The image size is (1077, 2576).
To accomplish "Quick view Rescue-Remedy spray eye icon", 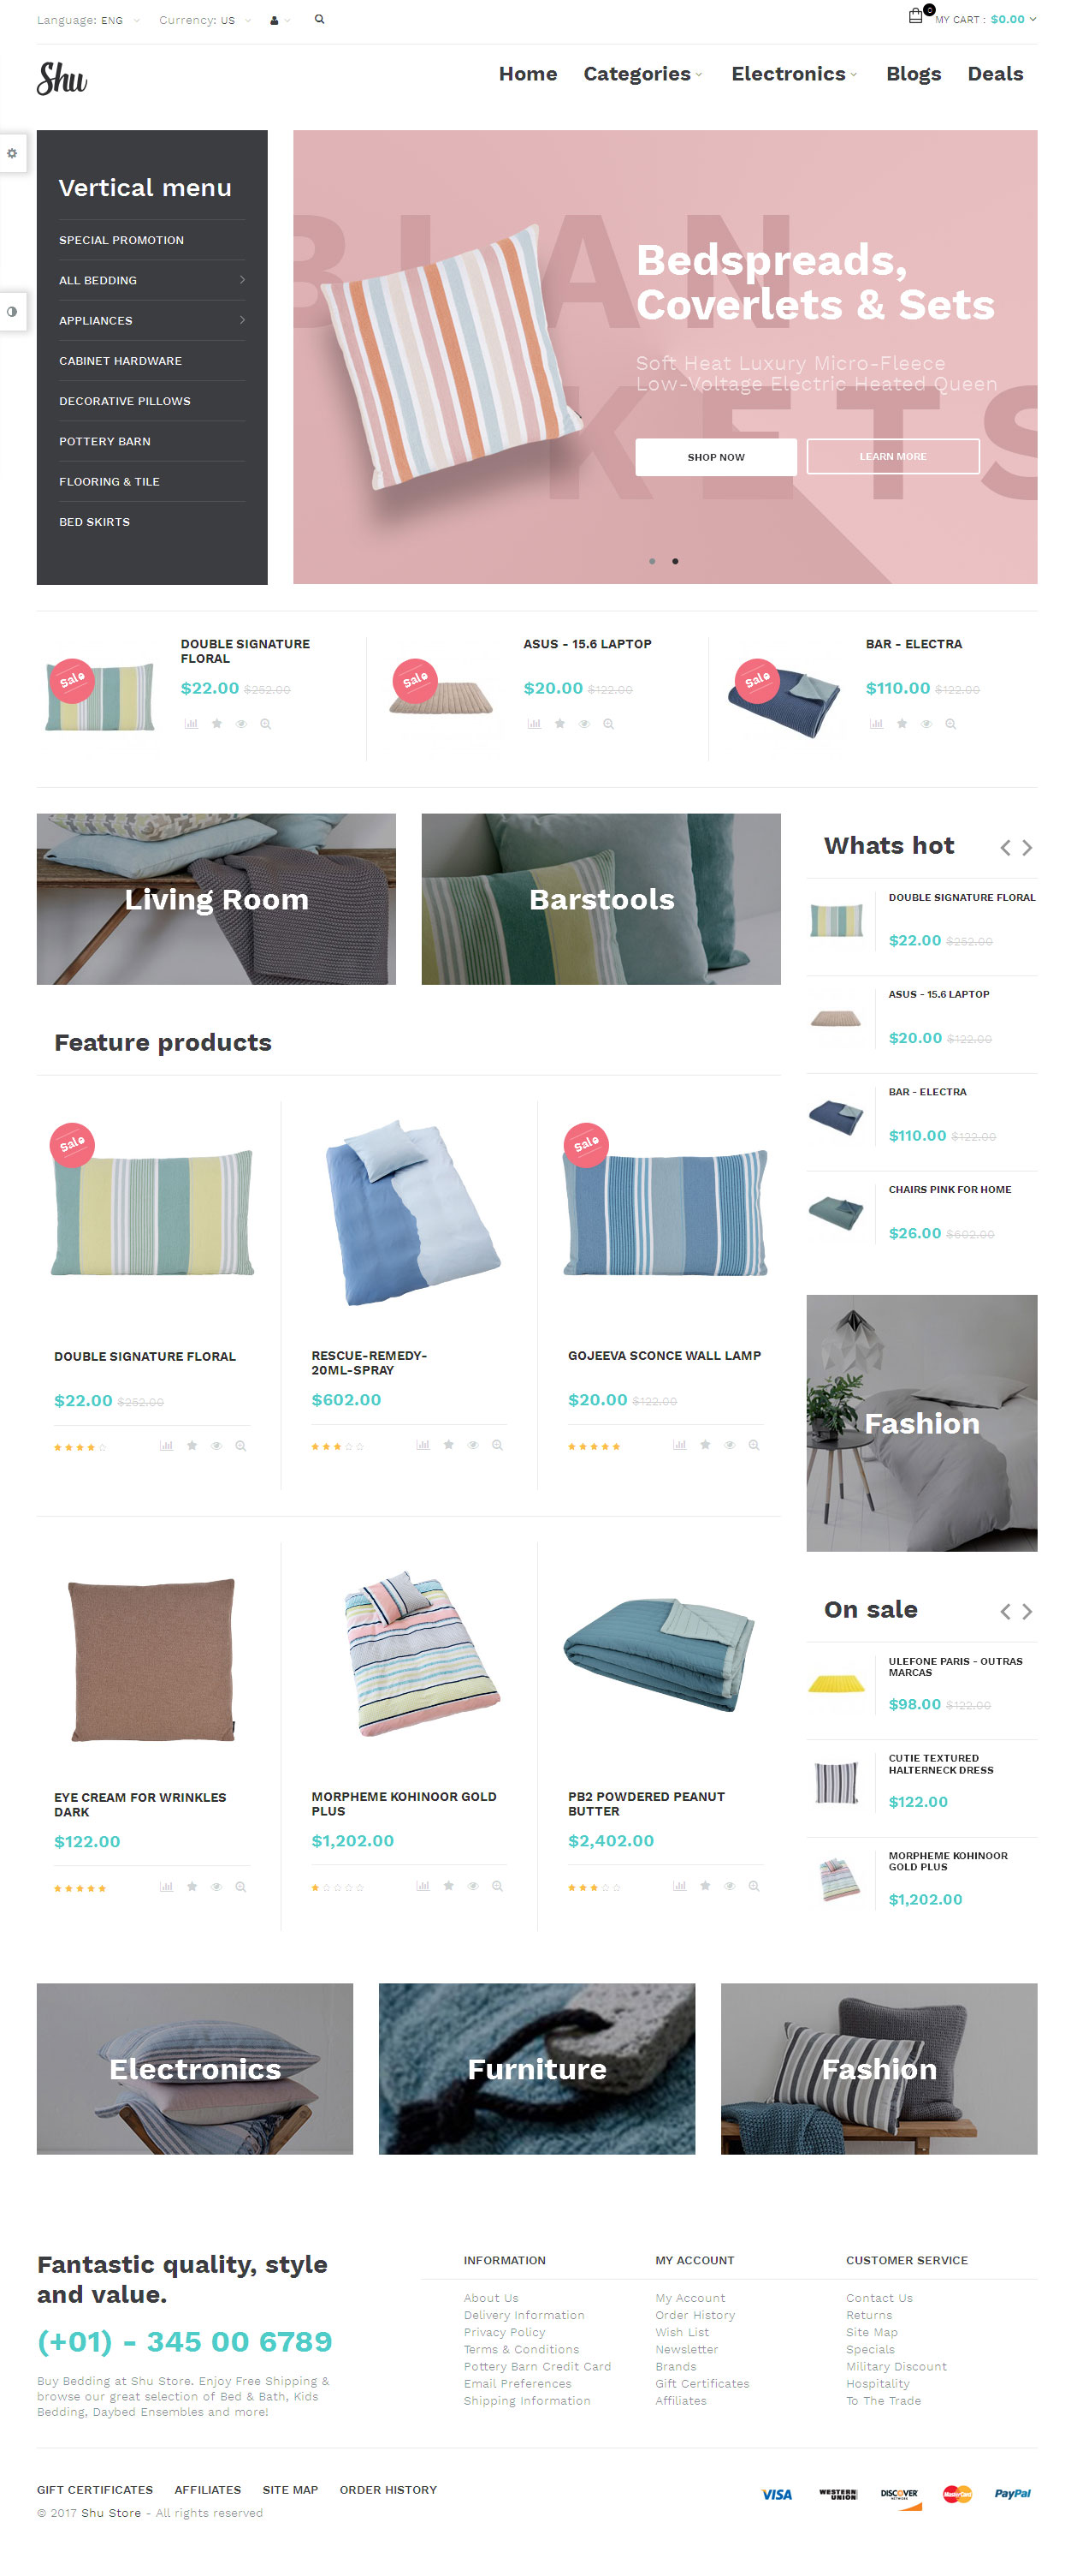I will 474,1444.
